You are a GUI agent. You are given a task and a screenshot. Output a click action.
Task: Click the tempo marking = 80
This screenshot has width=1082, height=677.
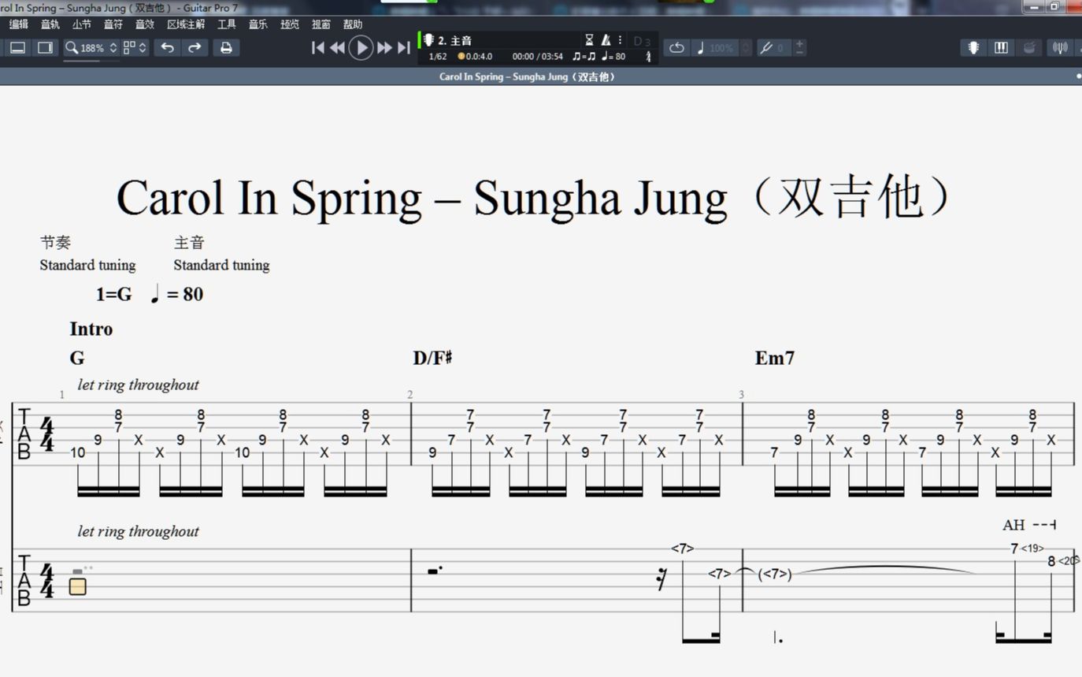[x=176, y=294]
